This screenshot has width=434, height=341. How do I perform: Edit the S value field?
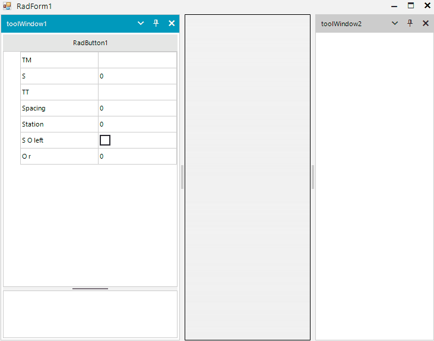(x=137, y=76)
